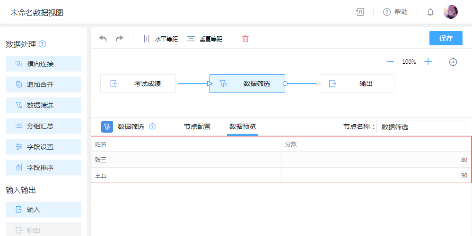Zoom out with the minus icon
This screenshot has width=472, height=236.
[390, 62]
